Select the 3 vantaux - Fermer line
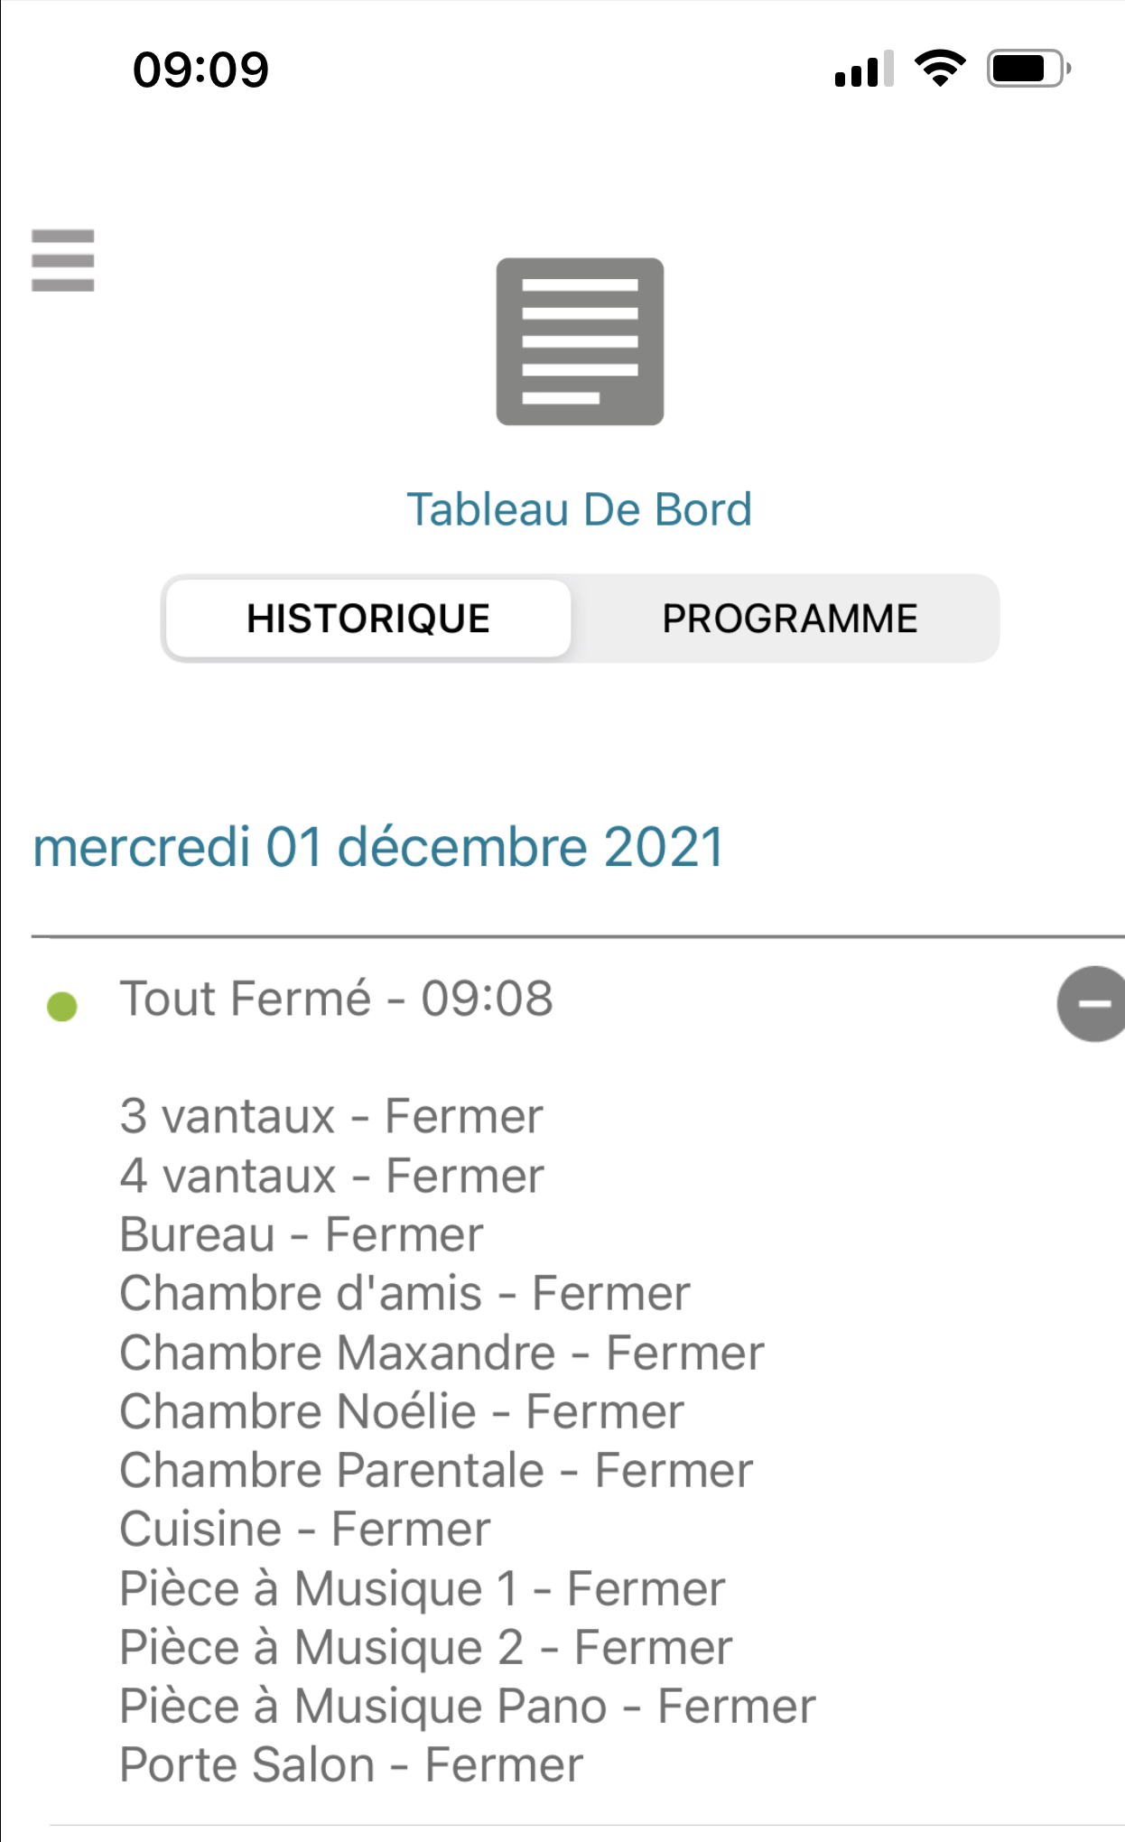This screenshot has width=1125, height=1842. (x=331, y=1116)
